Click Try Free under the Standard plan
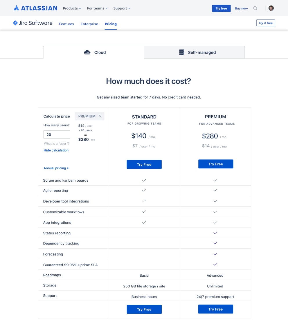This screenshot has height=321, width=288. [144, 164]
